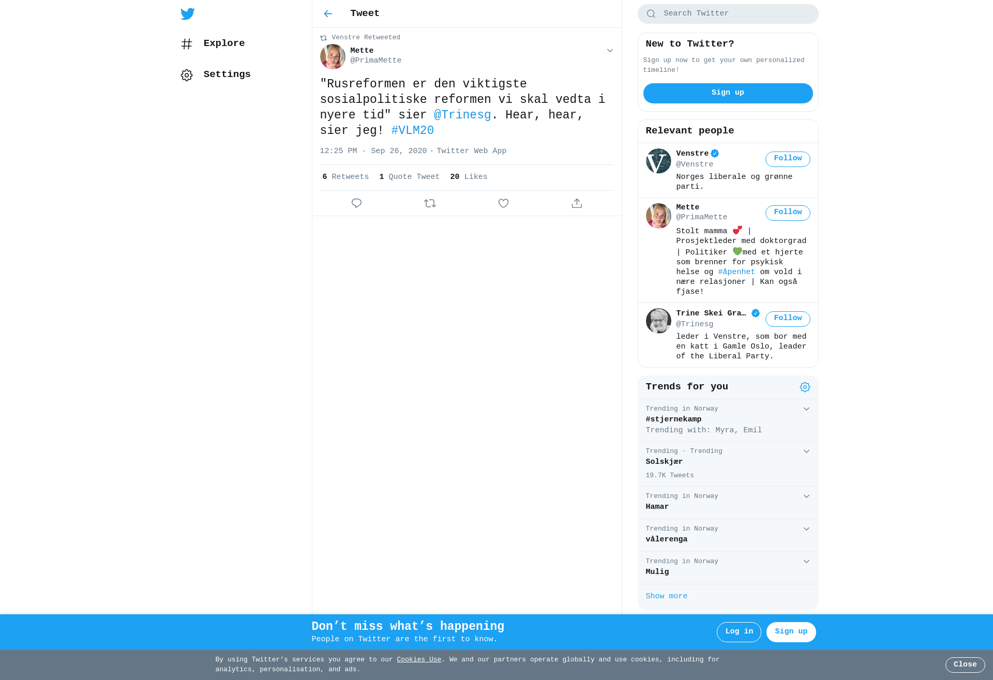Retweet the Rusreformen tweet
This screenshot has height=680, width=993.
(430, 203)
